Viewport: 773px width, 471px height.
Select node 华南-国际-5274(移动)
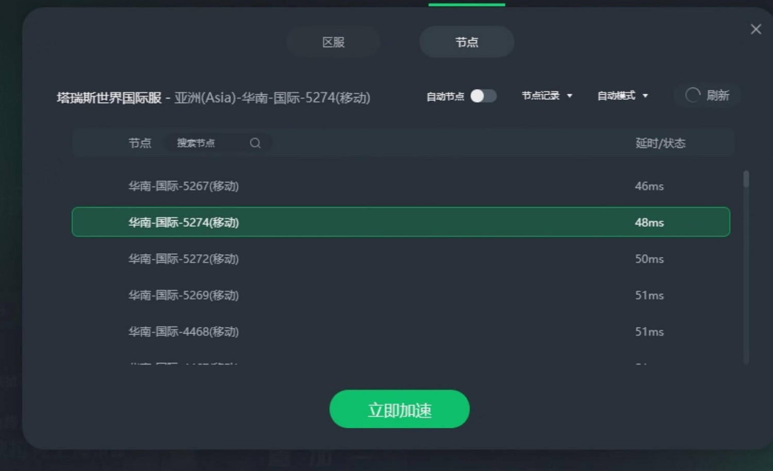click(x=401, y=222)
